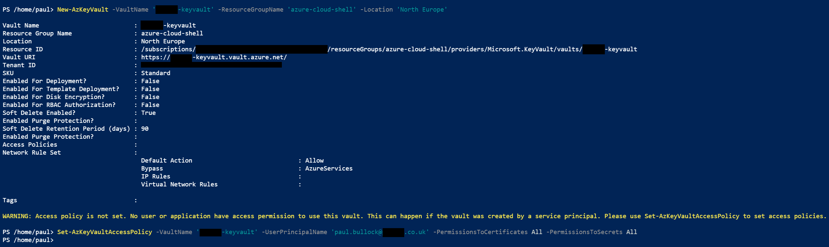Click the 'azure-cloud-shell' resource group parameter

[x=322, y=10]
